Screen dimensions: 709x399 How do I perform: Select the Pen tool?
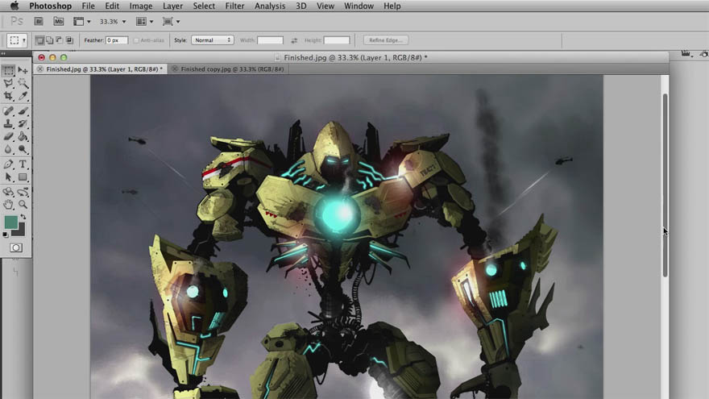coord(9,164)
